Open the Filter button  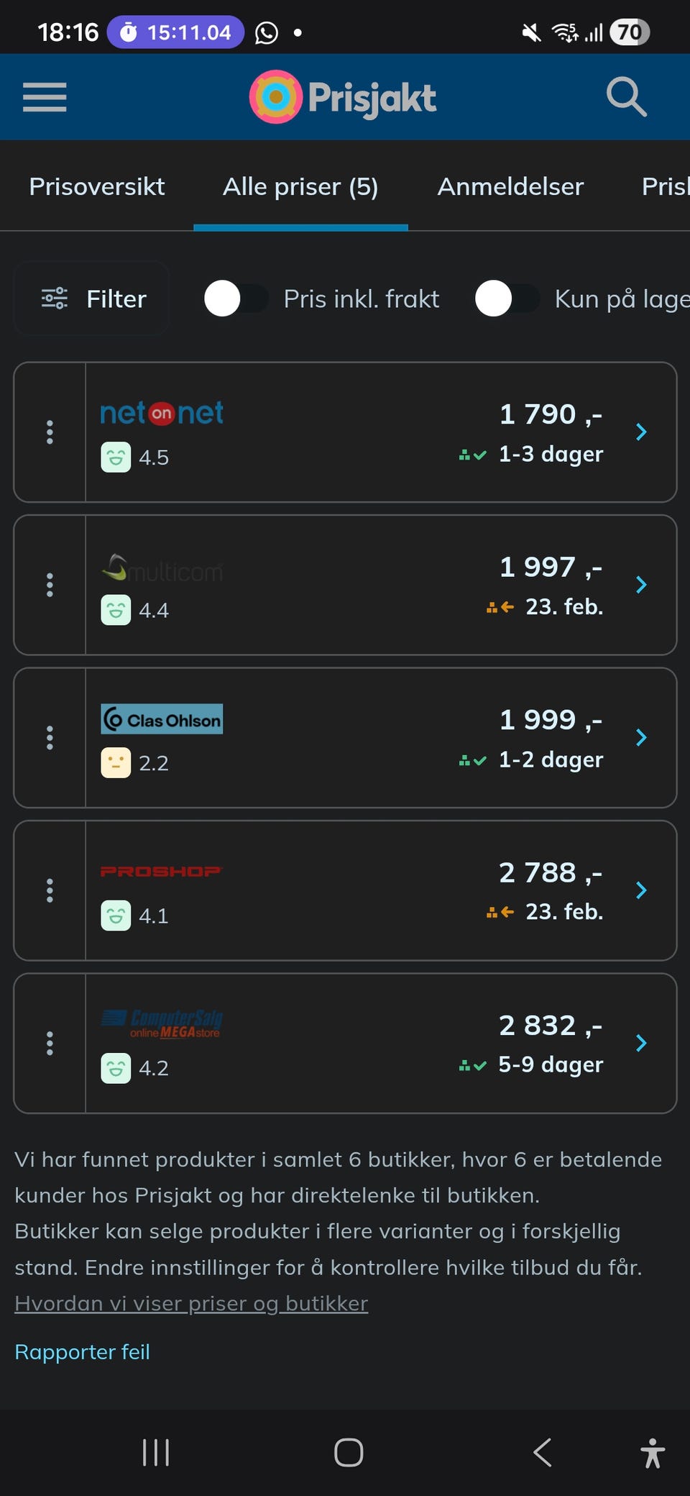tap(92, 298)
